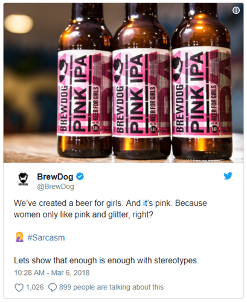Click the 1,026 likes count

[x=34, y=287]
